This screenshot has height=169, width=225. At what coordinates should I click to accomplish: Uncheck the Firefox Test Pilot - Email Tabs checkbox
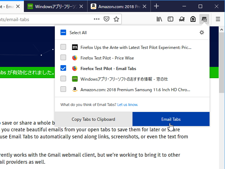point(63,68)
